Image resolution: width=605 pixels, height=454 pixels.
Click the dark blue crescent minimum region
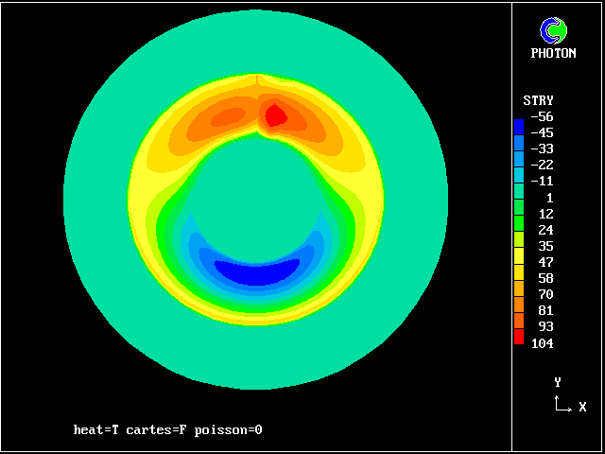[256, 272]
